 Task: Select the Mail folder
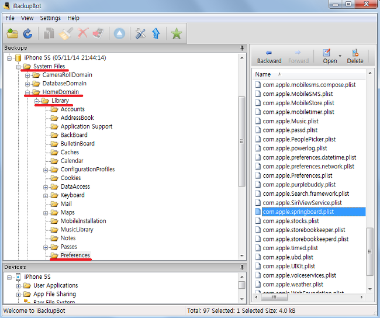(66, 203)
